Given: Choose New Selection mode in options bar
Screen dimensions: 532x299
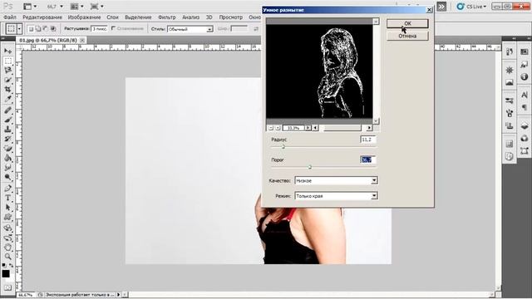Looking at the screenshot, I should tap(31, 29).
